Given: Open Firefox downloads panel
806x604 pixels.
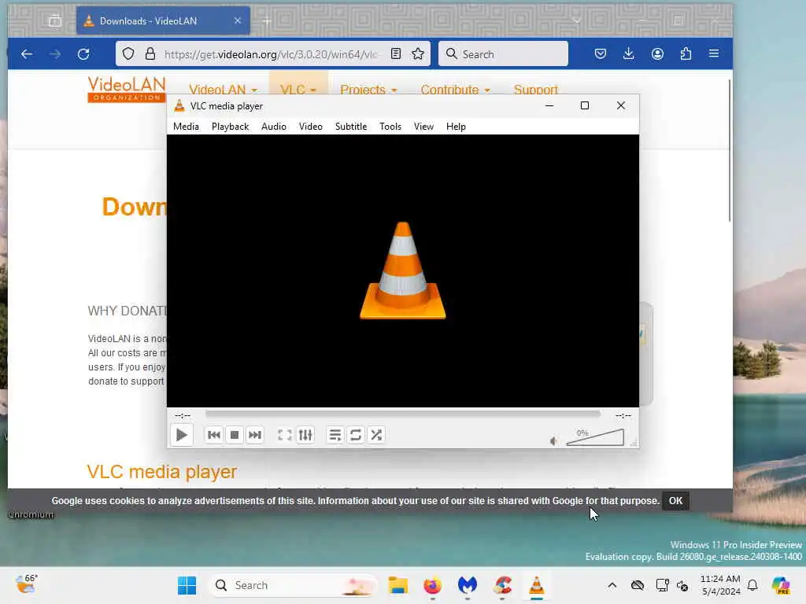Looking at the screenshot, I should [x=629, y=54].
